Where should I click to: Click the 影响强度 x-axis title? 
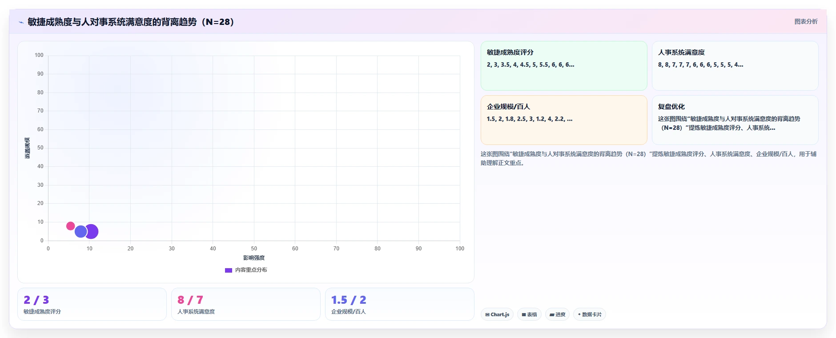pos(254,258)
